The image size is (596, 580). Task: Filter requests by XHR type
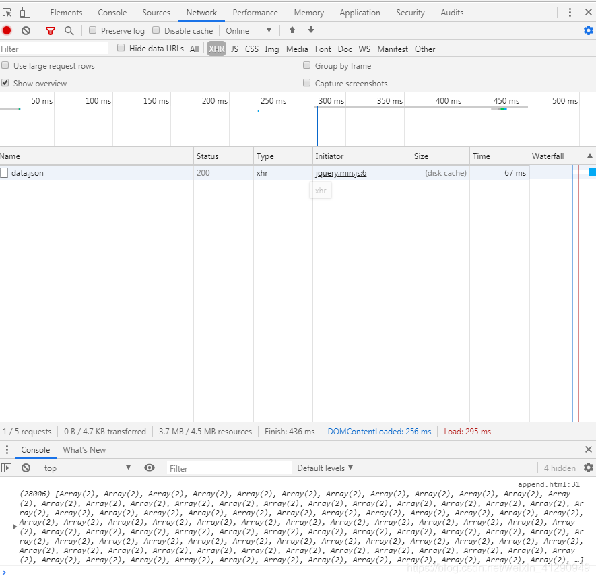point(216,49)
